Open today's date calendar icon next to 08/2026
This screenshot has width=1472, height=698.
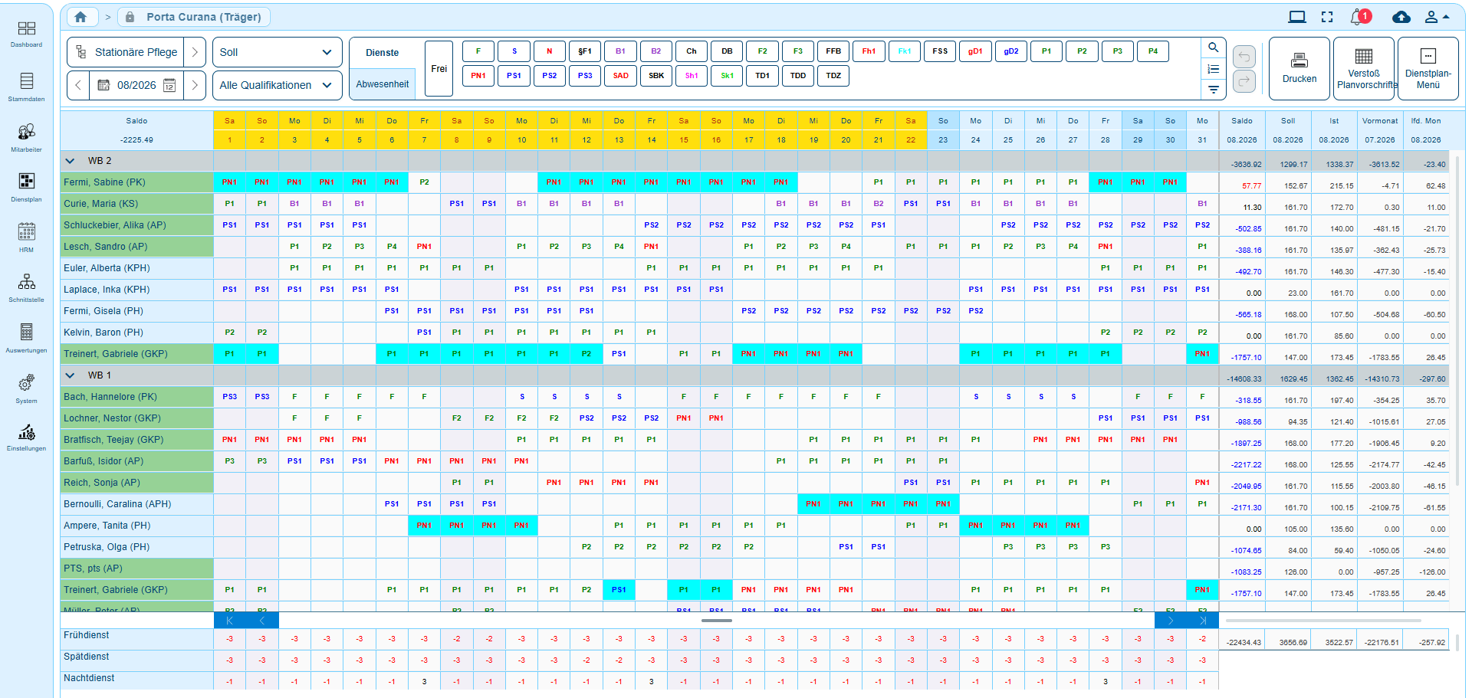click(x=169, y=85)
